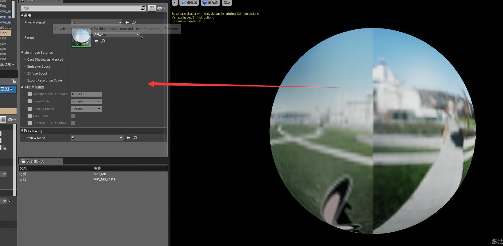Select the Fog item in outliner
Screen dimensions: 503x246
(x=3, y=6)
